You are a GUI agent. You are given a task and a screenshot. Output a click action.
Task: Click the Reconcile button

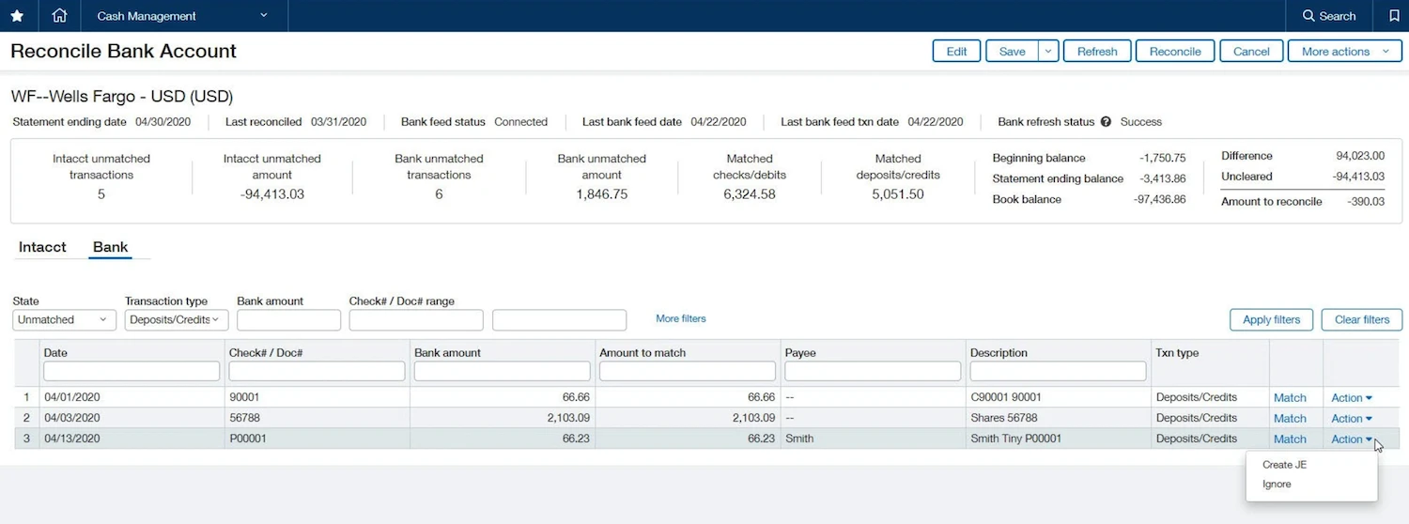click(x=1175, y=52)
